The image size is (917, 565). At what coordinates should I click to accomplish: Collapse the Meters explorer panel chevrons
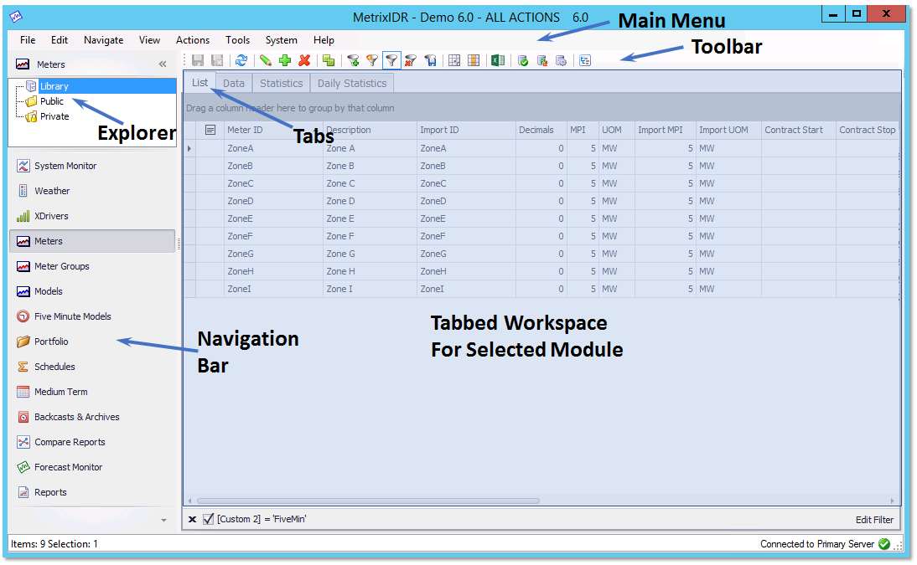pos(163,64)
